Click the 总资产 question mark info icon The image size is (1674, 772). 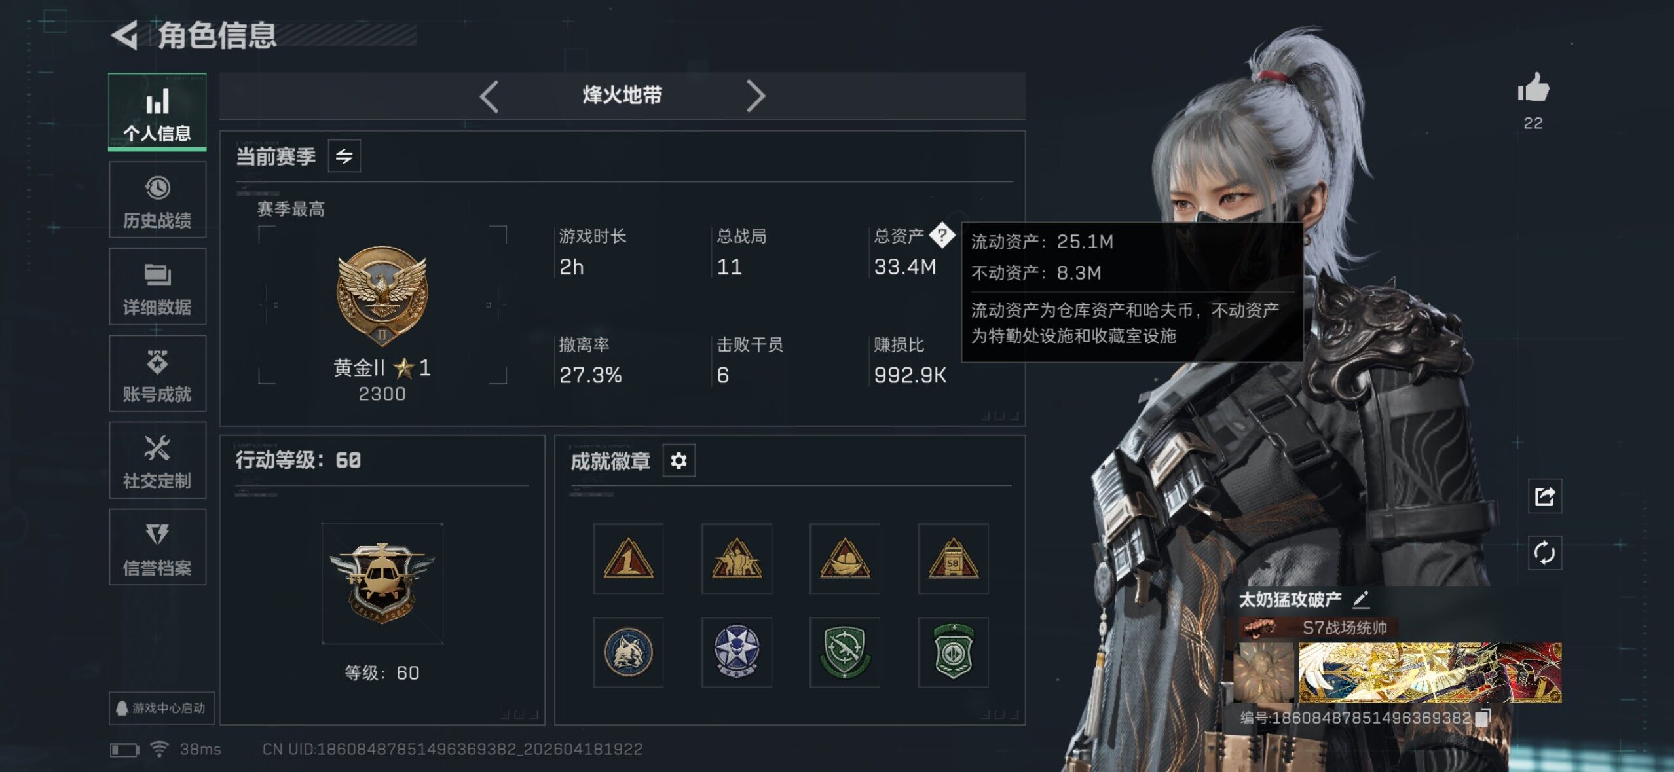pos(942,235)
